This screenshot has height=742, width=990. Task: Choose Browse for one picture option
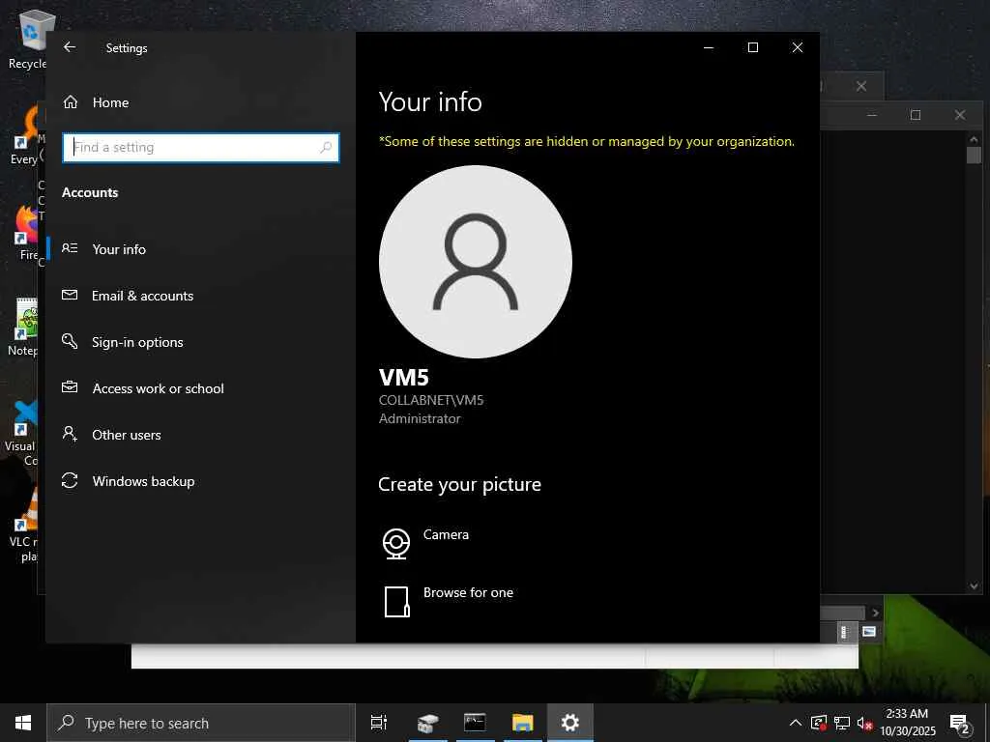(449, 601)
